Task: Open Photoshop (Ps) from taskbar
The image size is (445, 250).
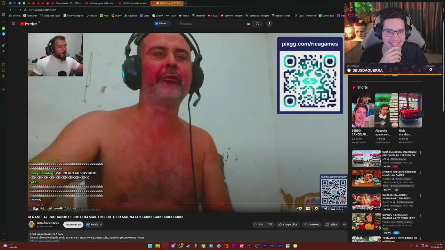Action: pyautogui.click(x=272, y=246)
